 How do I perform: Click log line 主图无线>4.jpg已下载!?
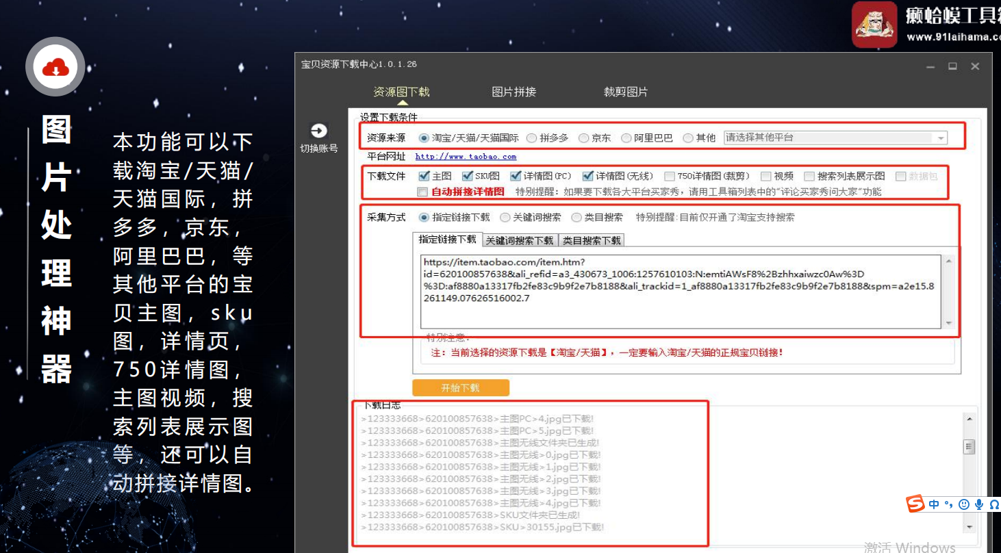tap(480, 502)
